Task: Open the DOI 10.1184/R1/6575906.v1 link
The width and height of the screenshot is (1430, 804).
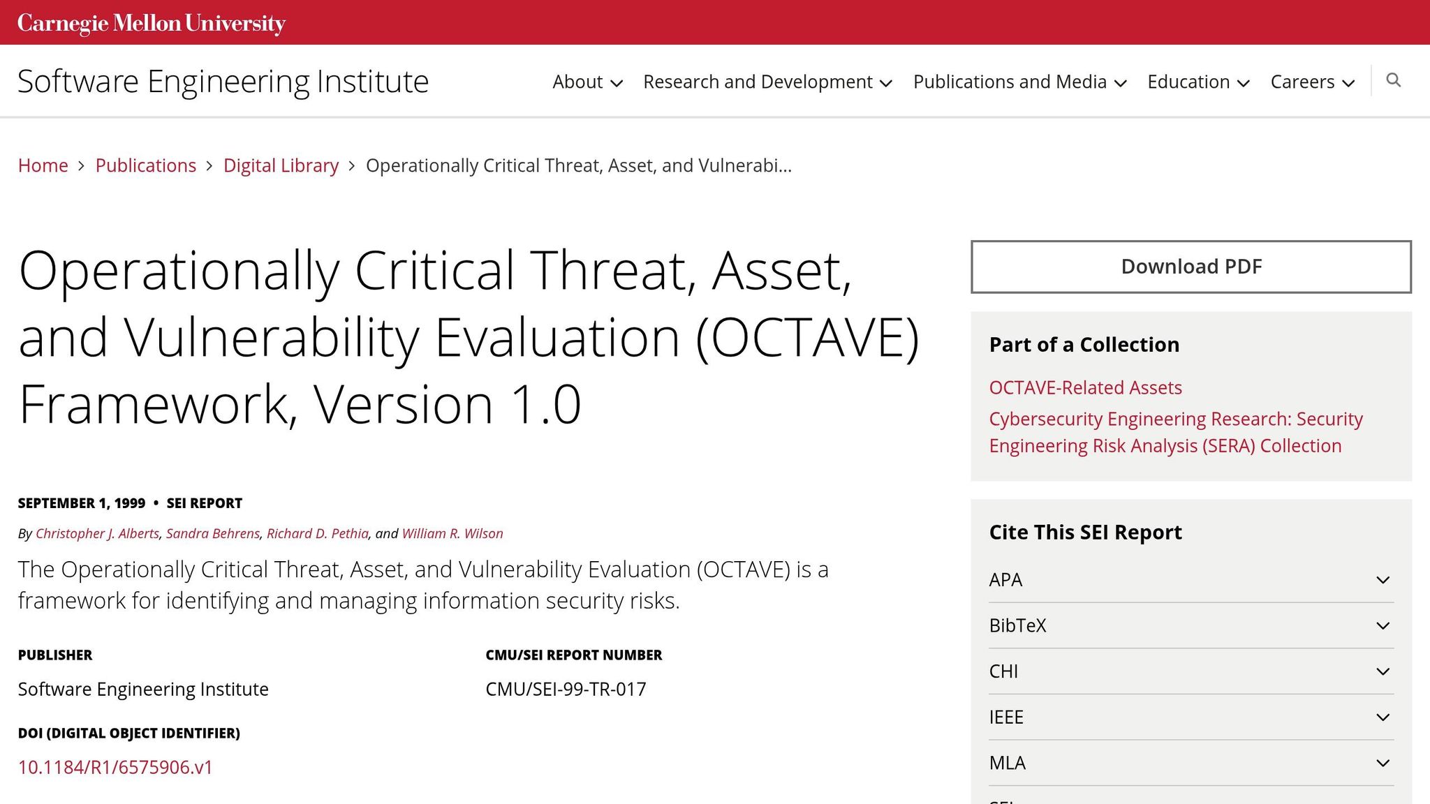Action: pyautogui.click(x=115, y=767)
